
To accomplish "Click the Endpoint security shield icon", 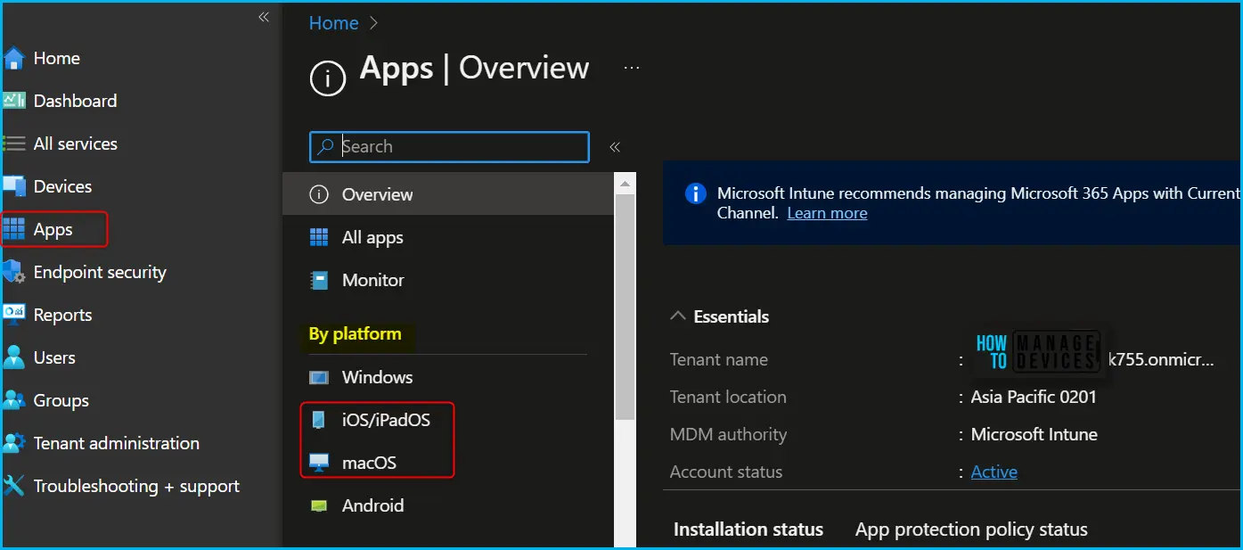I will click(12, 272).
